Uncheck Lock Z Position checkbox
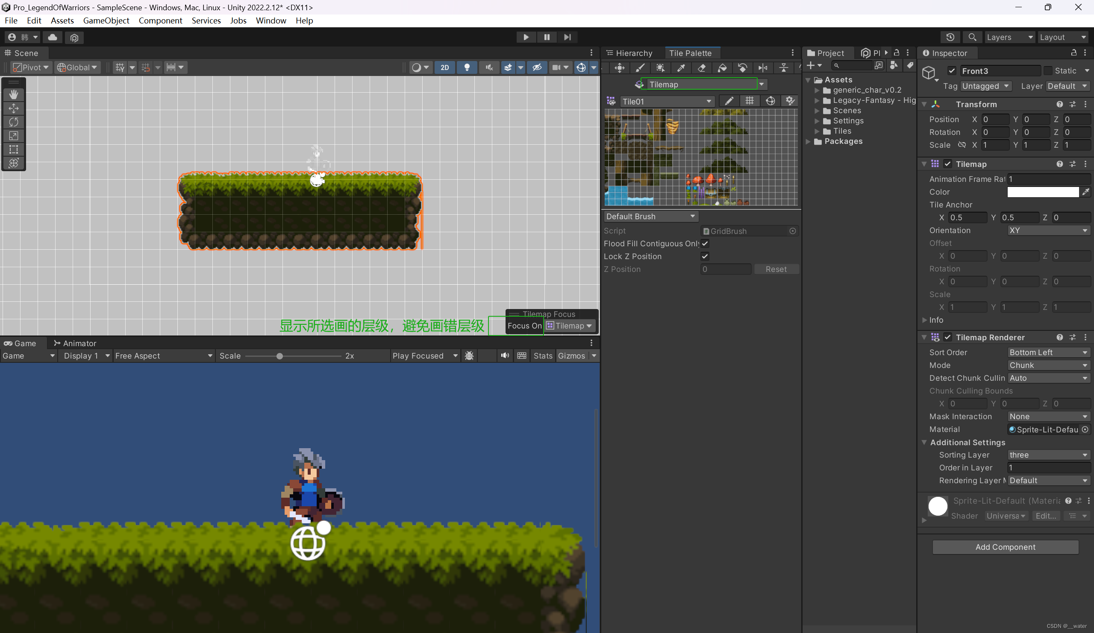This screenshot has height=633, width=1094. coord(705,256)
